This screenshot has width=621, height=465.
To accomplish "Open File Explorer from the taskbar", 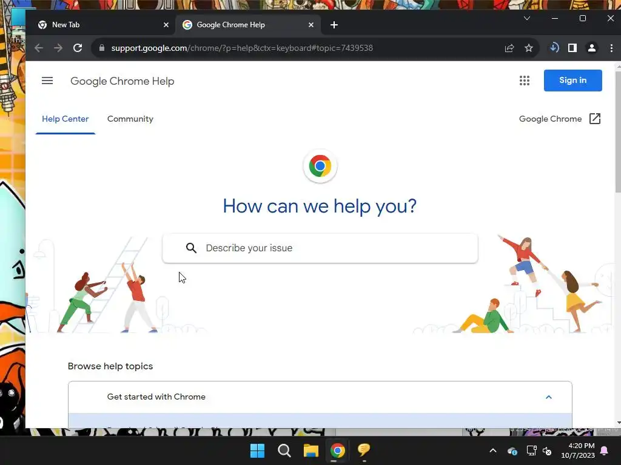I will click(311, 450).
